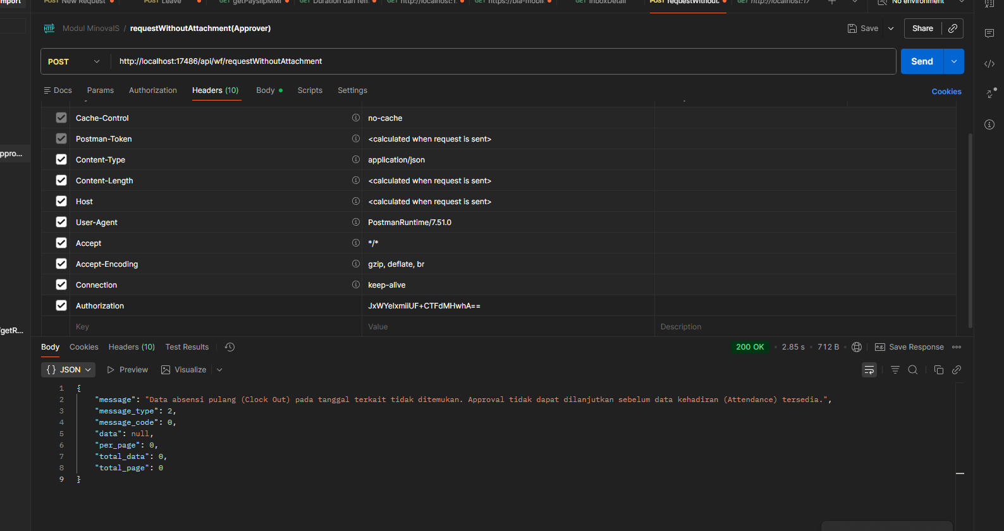Screen dimensions: 1004x531
Task: Click the copy response icon
Action: [x=938, y=370]
